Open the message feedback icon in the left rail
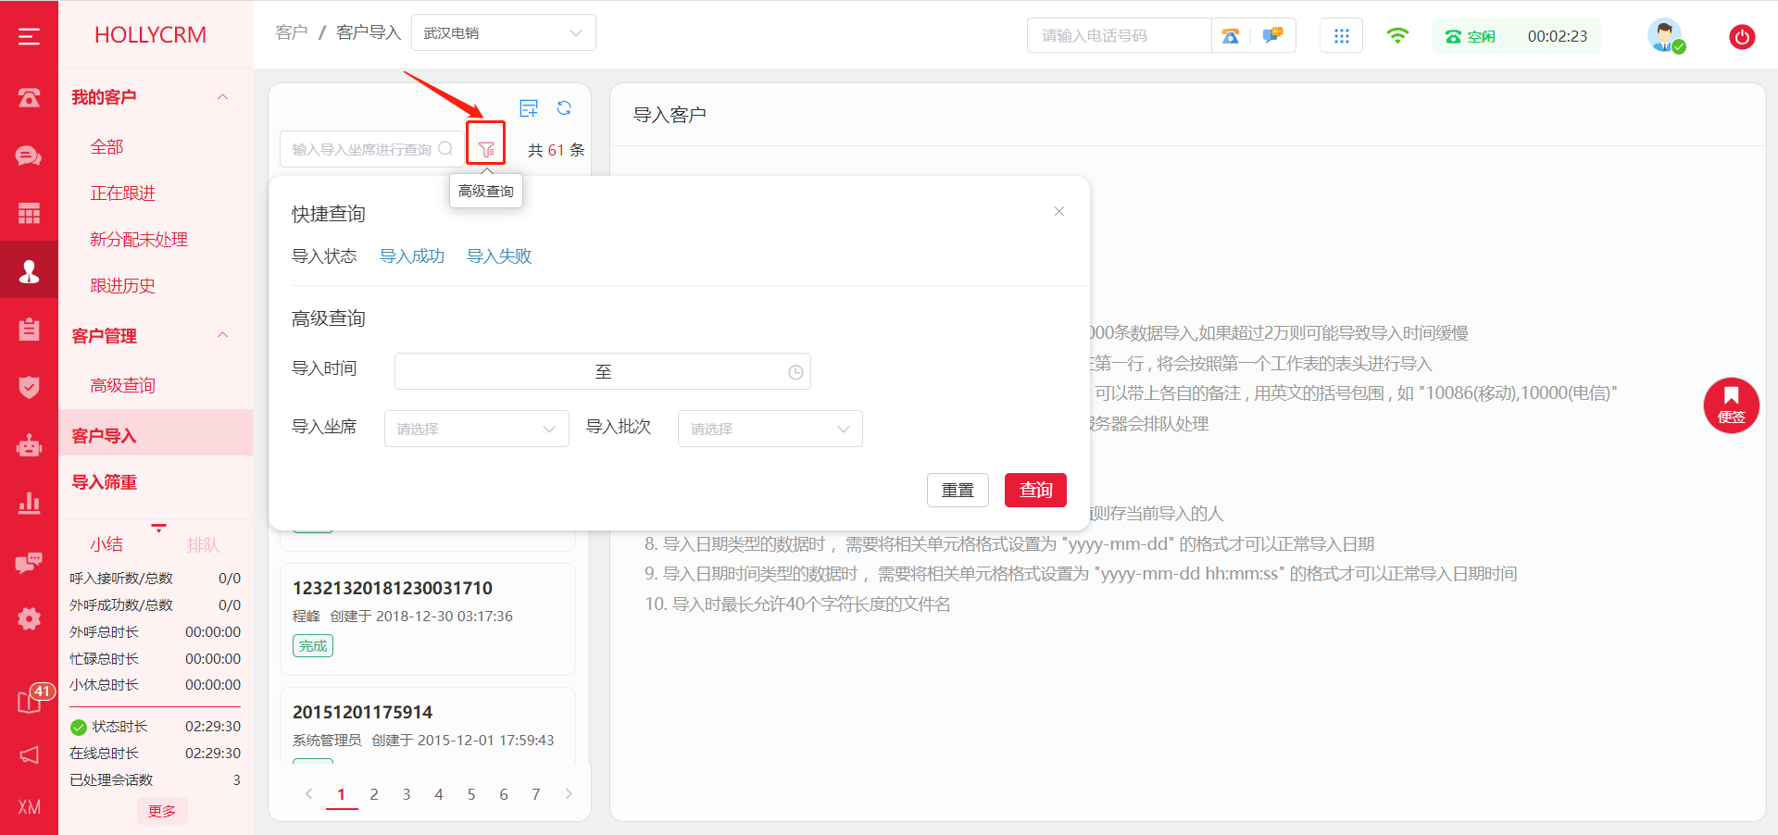Image resolution: width=1778 pixels, height=835 pixels. pos(29,562)
